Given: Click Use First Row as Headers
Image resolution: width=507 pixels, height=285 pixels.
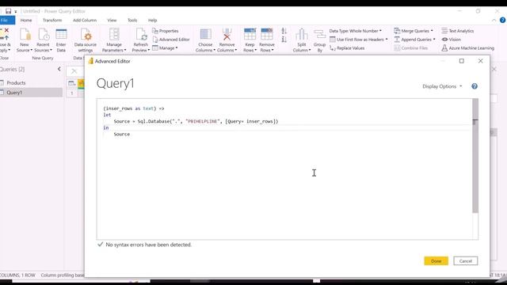Looking at the screenshot, I should [x=358, y=40].
